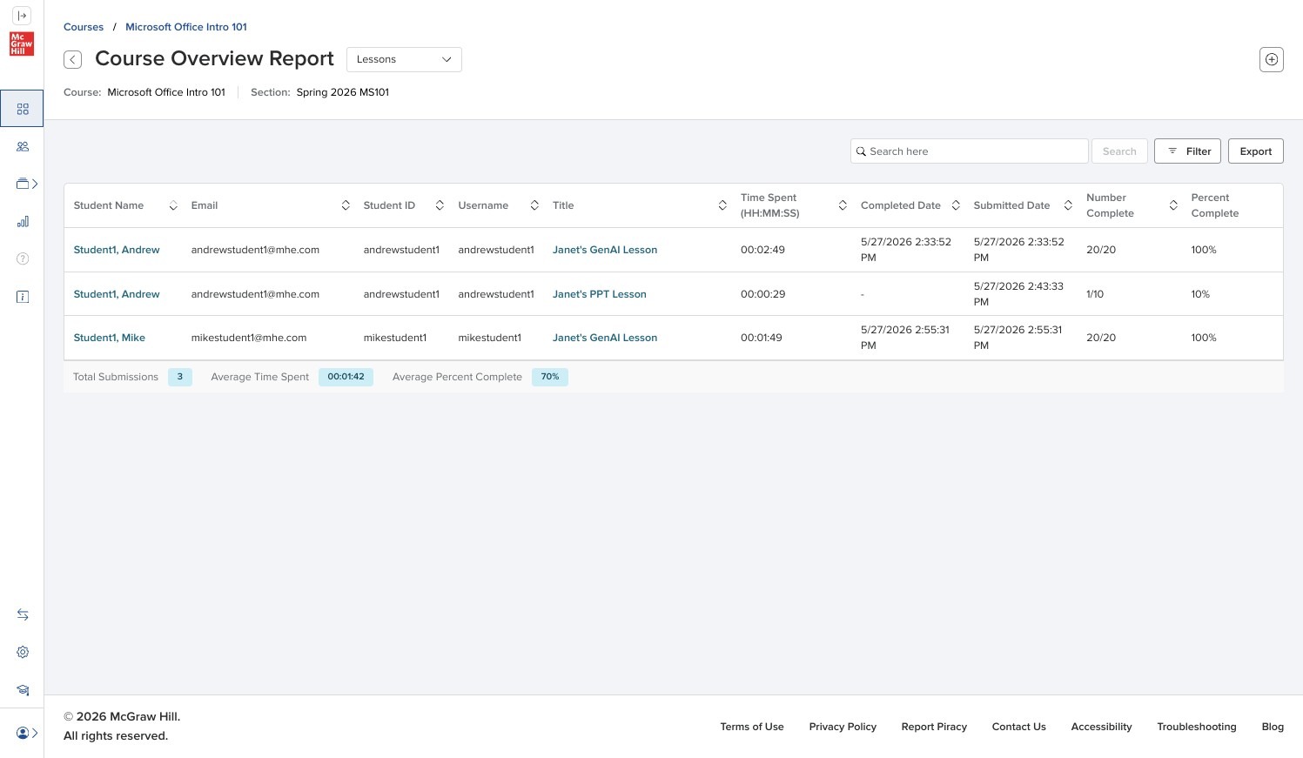Click the Percent Complete column header
This screenshot has height=758, width=1303.
tap(1215, 205)
